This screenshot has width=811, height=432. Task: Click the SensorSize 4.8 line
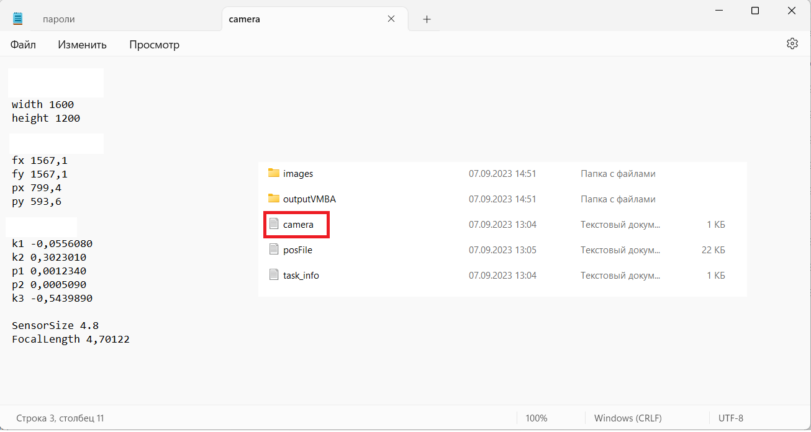click(x=55, y=325)
